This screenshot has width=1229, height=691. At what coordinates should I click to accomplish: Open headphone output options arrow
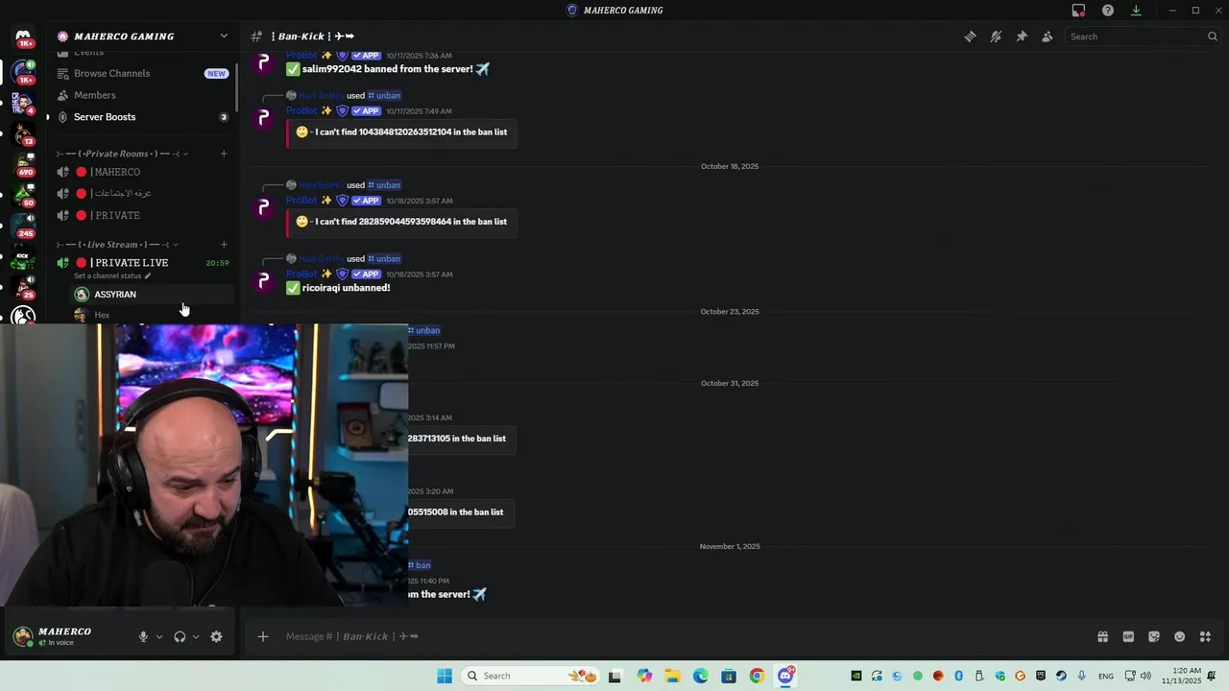click(x=196, y=636)
